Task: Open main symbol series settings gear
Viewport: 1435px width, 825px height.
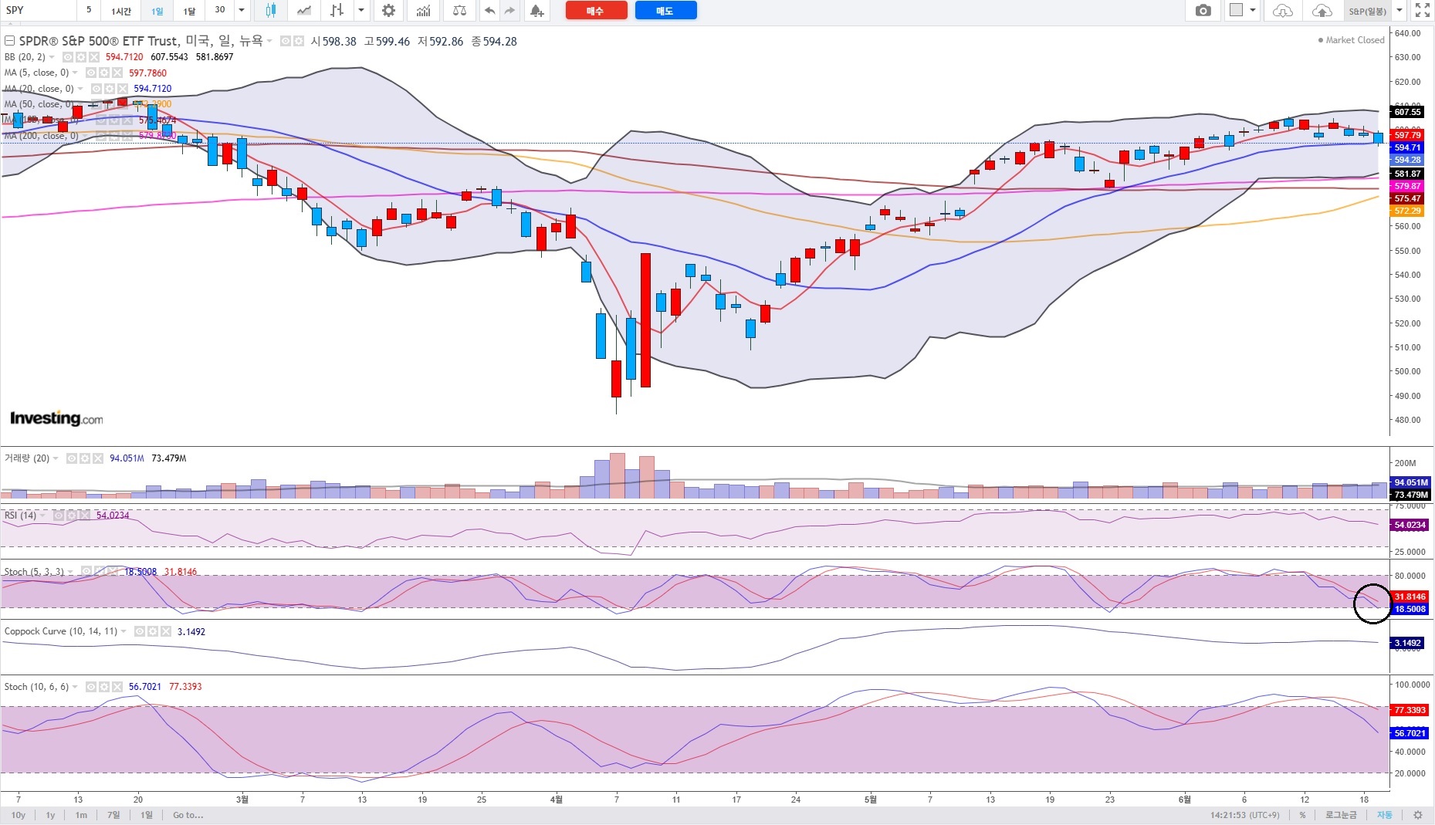Action: [298, 41]
